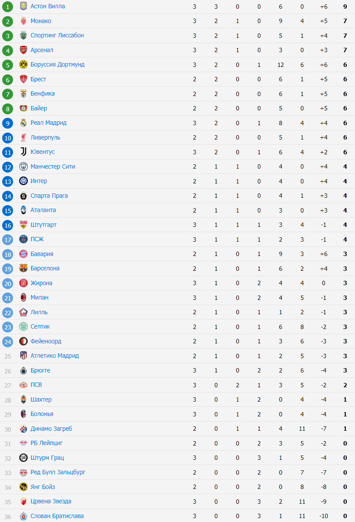Click the Juventus logo icon
Screen dimensions: 355x522
coord(23,152)
